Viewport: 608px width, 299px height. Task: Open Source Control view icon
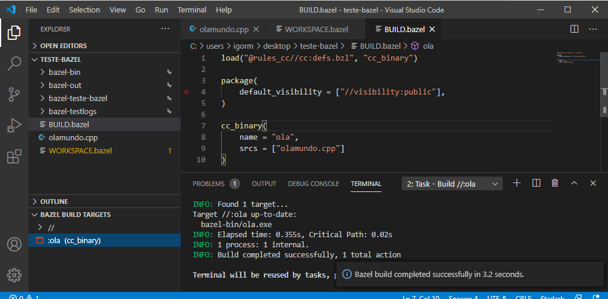pyautogui.click(x=14, y=95)
